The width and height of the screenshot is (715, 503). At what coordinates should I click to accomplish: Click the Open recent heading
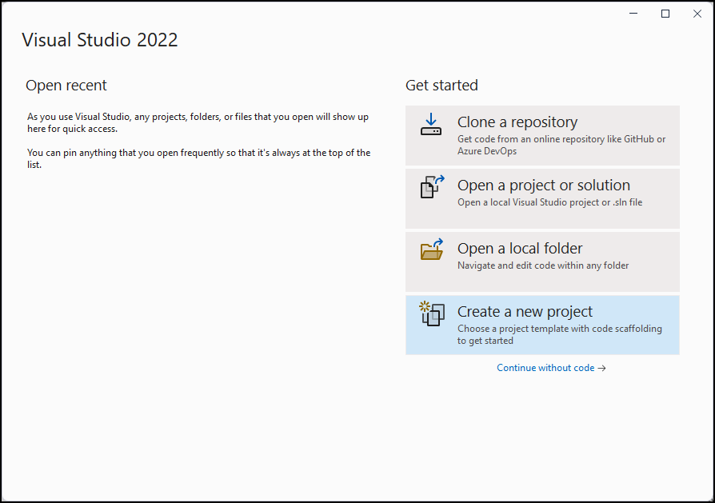click(x=66, y=85)
